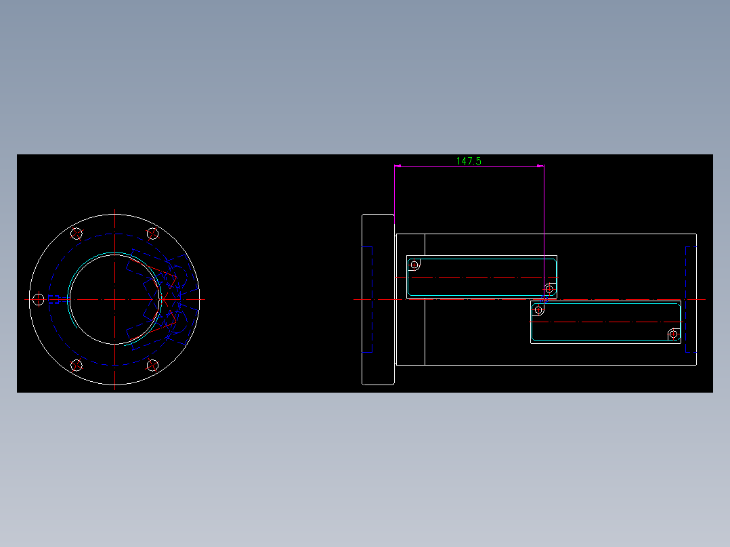Select the leftmost small hole on the flange
730x547 pixels.
tap(39, 299)
